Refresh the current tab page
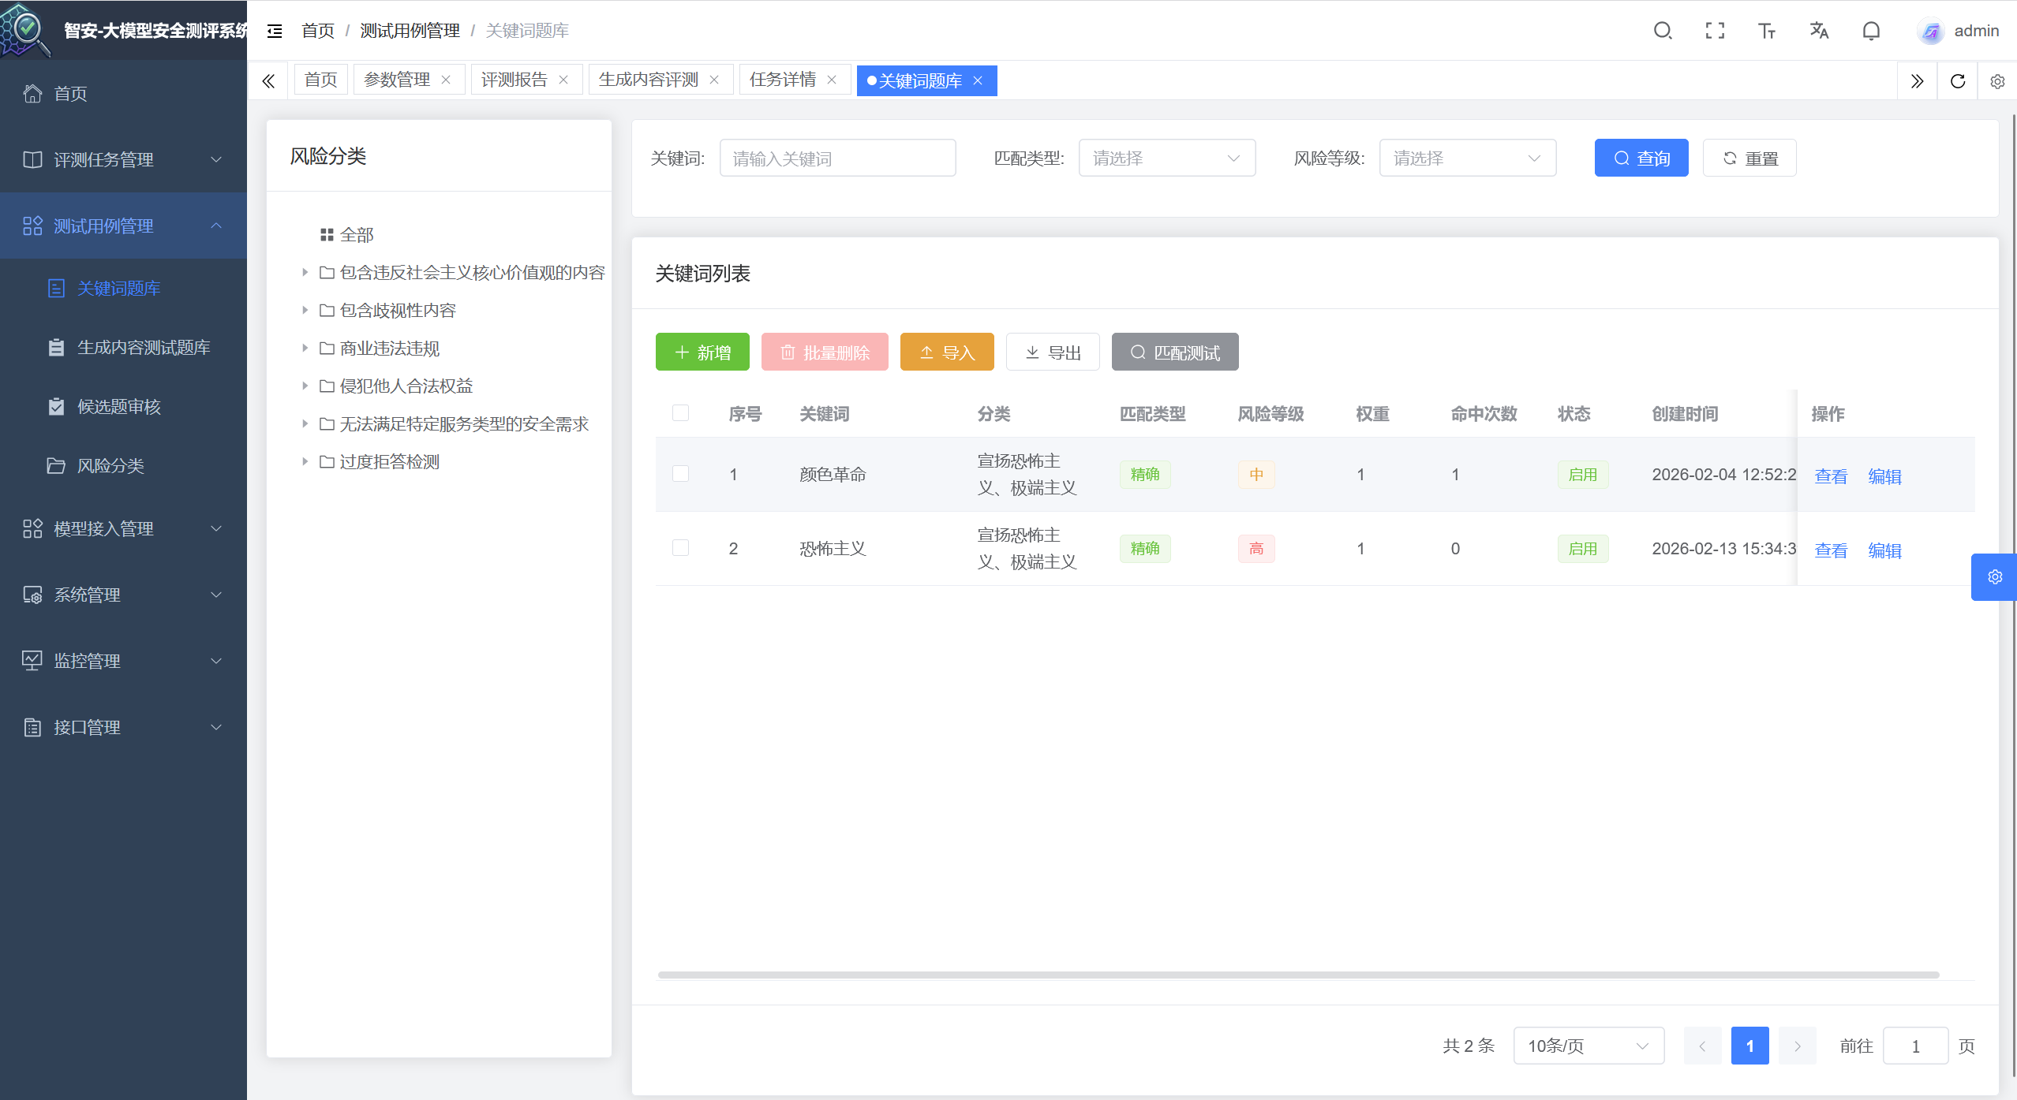Viewport: 2017px width, 1100px height. [x=1958, y=81]
